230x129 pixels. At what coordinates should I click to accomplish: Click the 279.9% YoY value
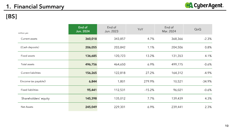pos(149,81)
